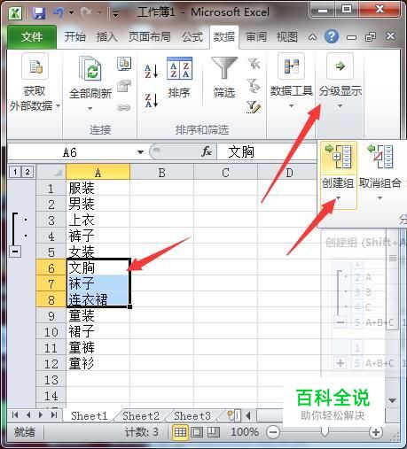
Task: Click the Clear filter icon
Action: pyautogui.click(x=254, y=63)
